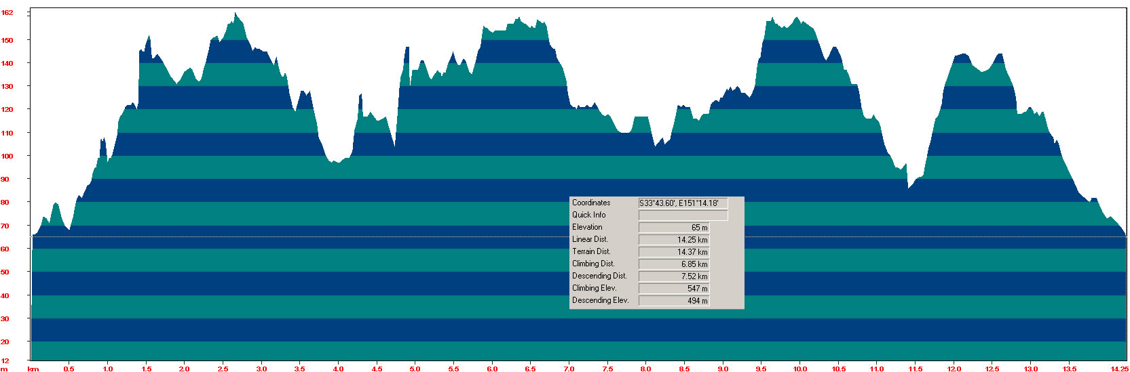Click the km unit label on distance axis
This screenshot has height=372, width=1130.
coord(32,369)
